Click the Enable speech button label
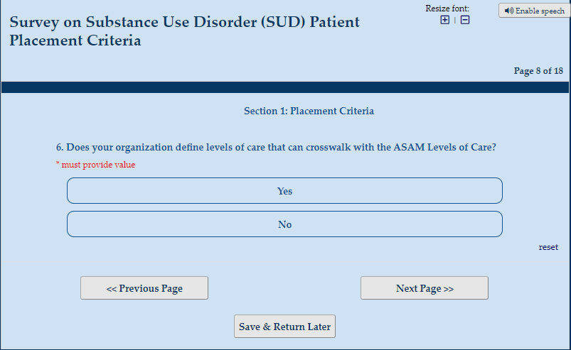Image resolution: width=571 pixels, height=350 pixels. pyautogui.click(x=540, y=11)
